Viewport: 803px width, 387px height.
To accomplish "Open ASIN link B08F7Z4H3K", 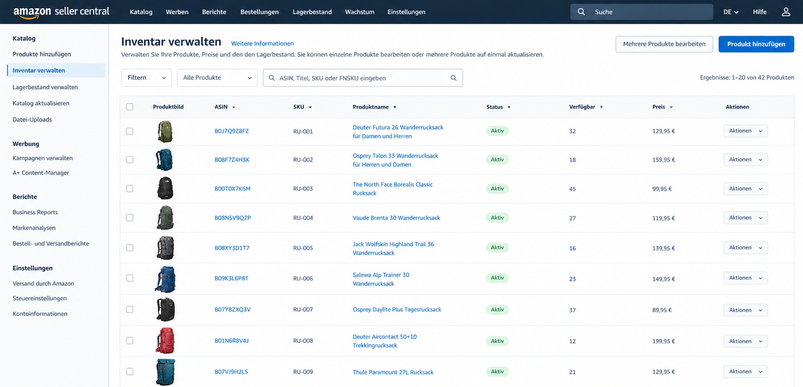I will pos(232,160).
